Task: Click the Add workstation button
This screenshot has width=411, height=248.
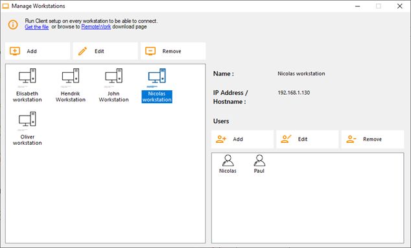Action: [38, 51]
